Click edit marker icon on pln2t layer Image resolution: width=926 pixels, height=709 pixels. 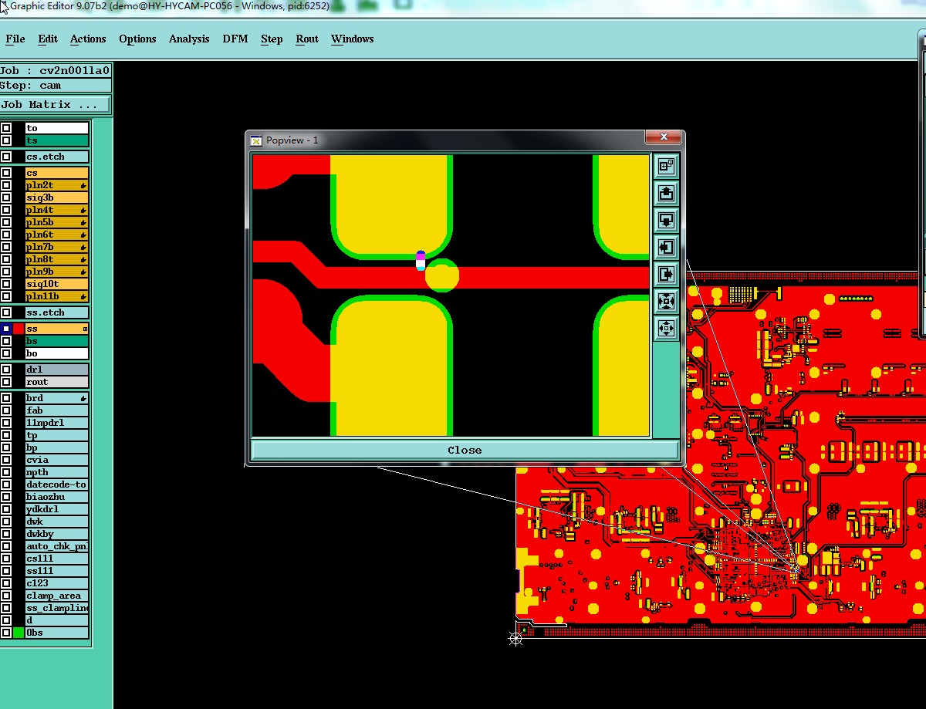pyautogui.click(x=83, y=186)
